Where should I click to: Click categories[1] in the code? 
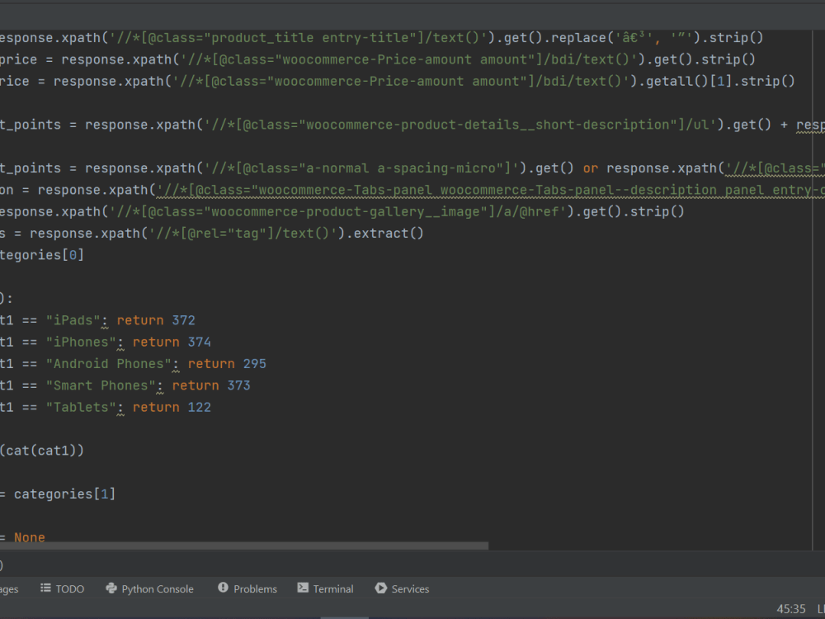pyautogui.click(x=64, y=494)
